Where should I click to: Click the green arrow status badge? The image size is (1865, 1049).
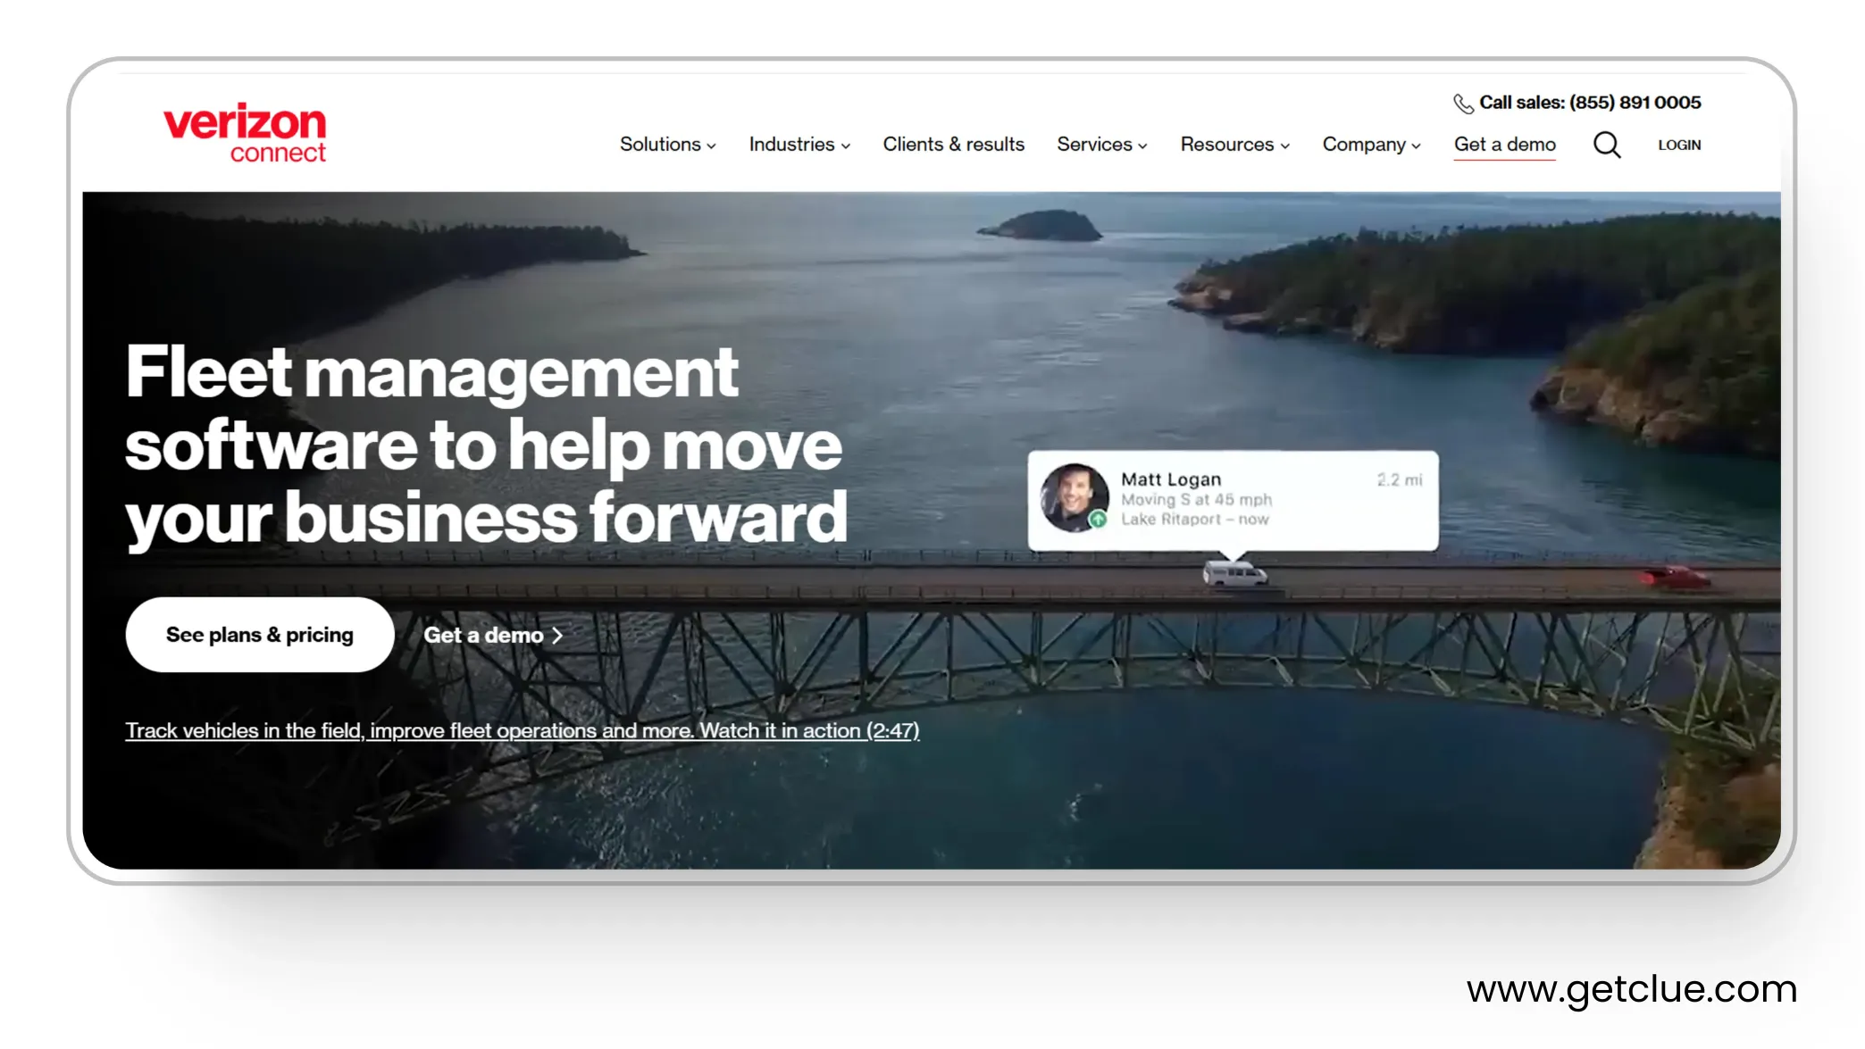[x=1098, y=520]
